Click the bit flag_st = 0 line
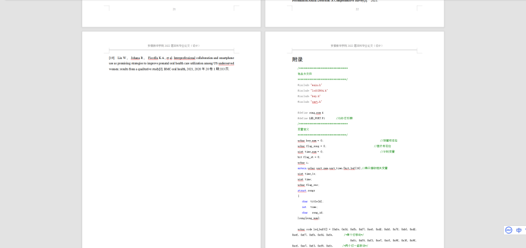526x248 pixels. coord(309,157)
